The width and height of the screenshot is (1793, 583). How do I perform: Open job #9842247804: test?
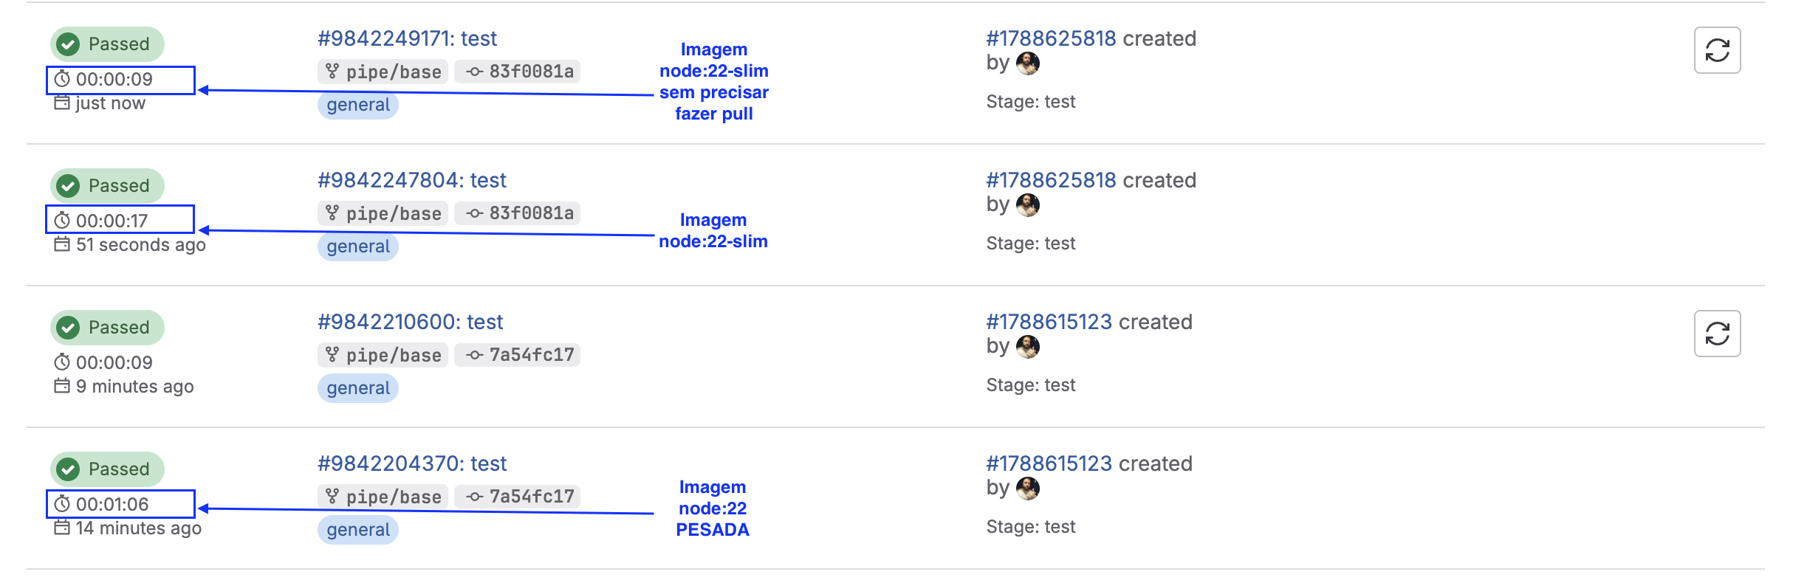tap(411, 180)
